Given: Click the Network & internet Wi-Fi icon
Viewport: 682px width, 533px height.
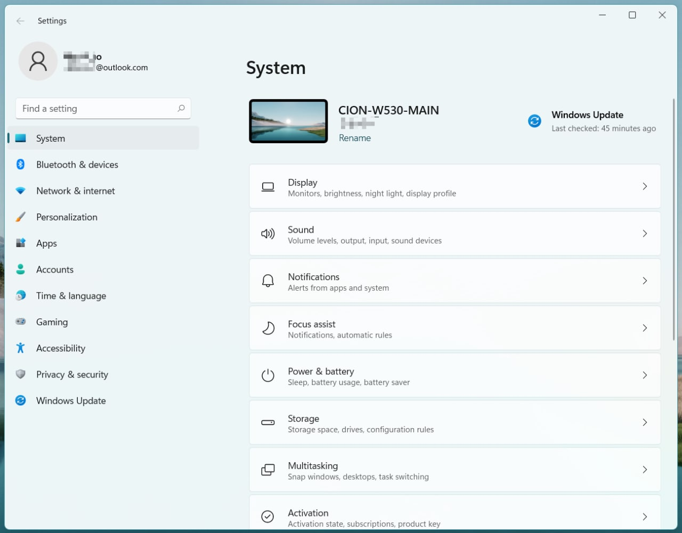Looking at the screenshot, I should 20,191.
